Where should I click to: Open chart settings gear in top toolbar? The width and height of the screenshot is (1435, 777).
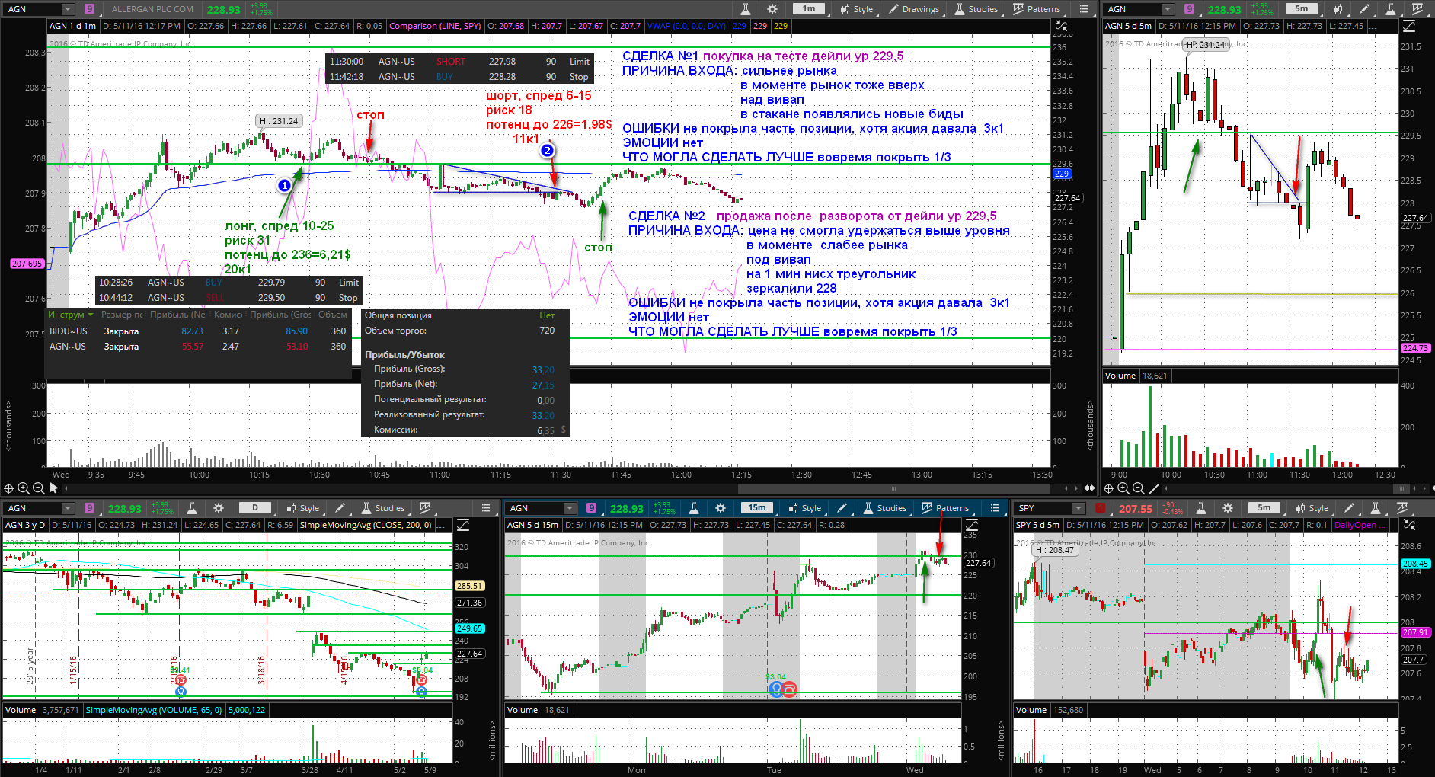772,9
